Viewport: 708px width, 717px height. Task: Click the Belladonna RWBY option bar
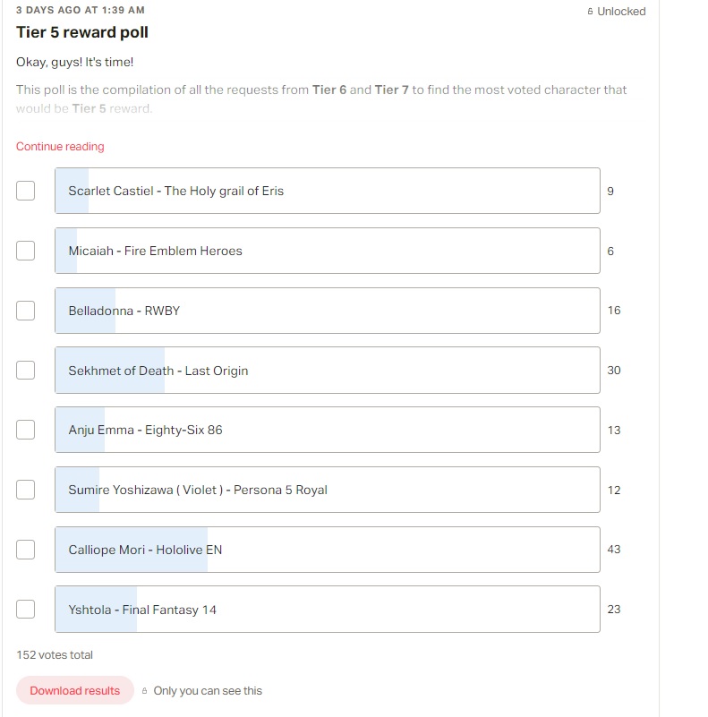[328, 311]
